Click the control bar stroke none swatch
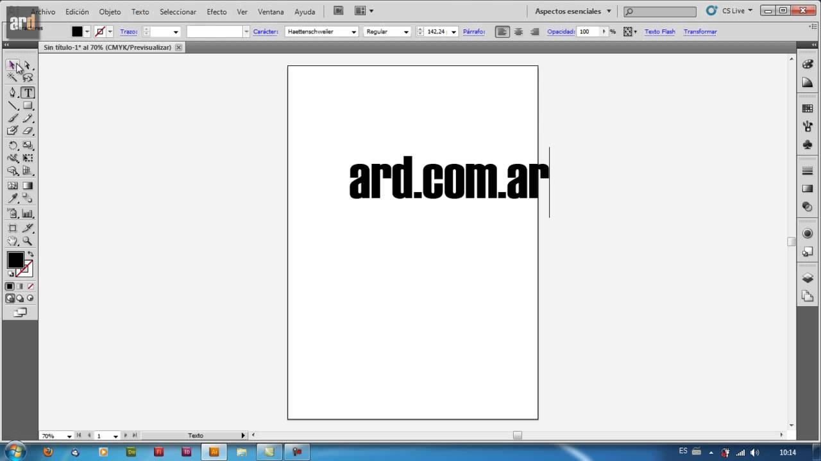This screenshot has height=461, width=821. (99, 31)
